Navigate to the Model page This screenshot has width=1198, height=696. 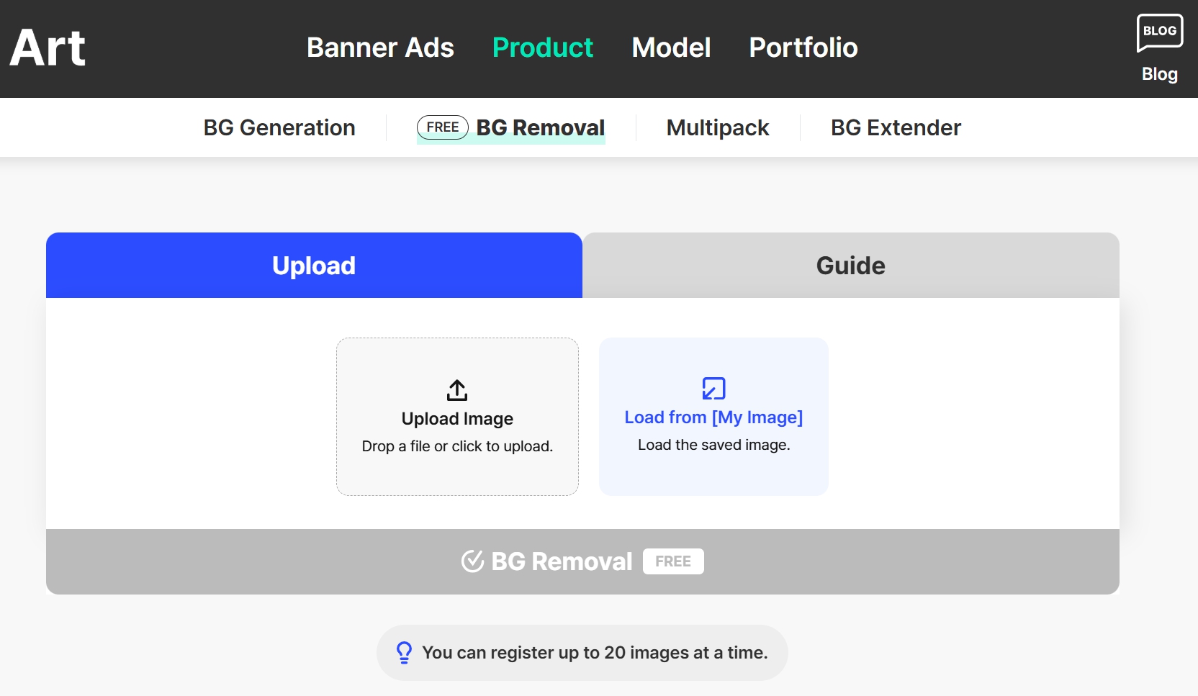[x=670, y=48]
